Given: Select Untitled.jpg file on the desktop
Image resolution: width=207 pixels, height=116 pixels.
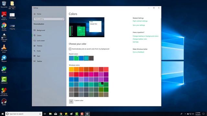Looking at the screenshot, I should pos(12,16).
